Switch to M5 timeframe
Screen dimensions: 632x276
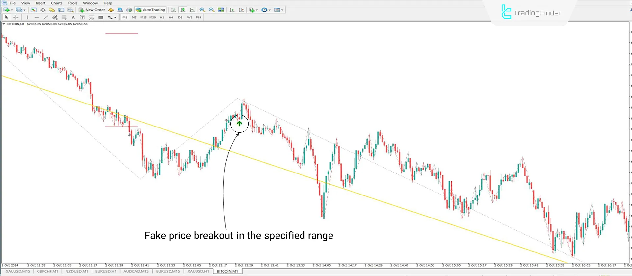(x=134, y=17)
